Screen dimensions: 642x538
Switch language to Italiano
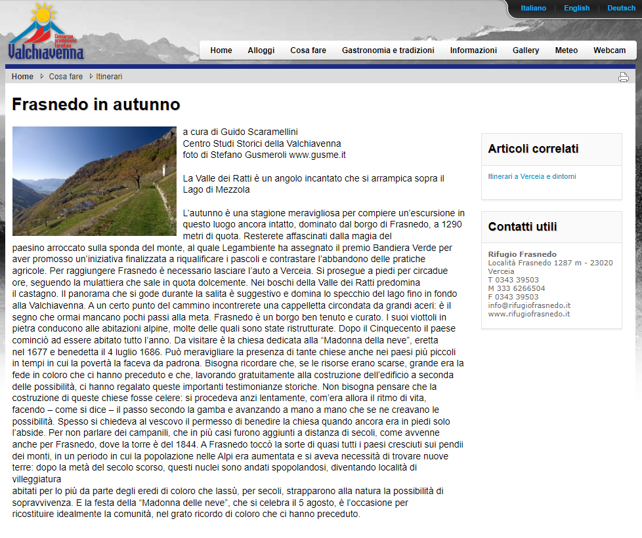(x=533, y=9)
